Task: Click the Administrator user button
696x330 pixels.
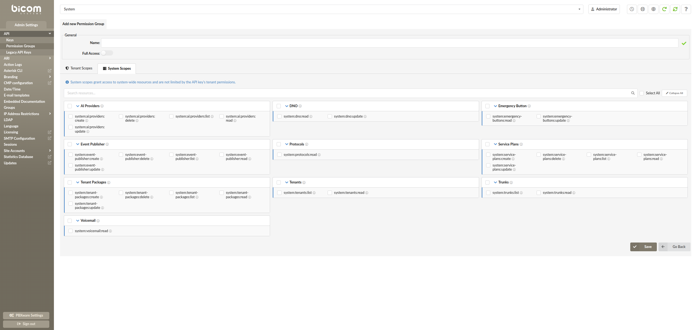Action: point(604,9)
